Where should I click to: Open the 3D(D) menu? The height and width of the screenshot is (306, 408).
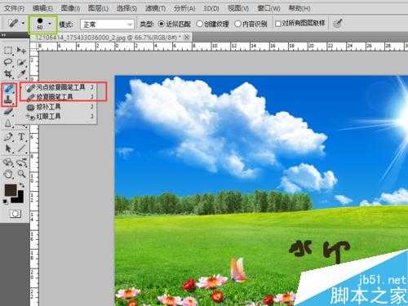pos(211,8)
